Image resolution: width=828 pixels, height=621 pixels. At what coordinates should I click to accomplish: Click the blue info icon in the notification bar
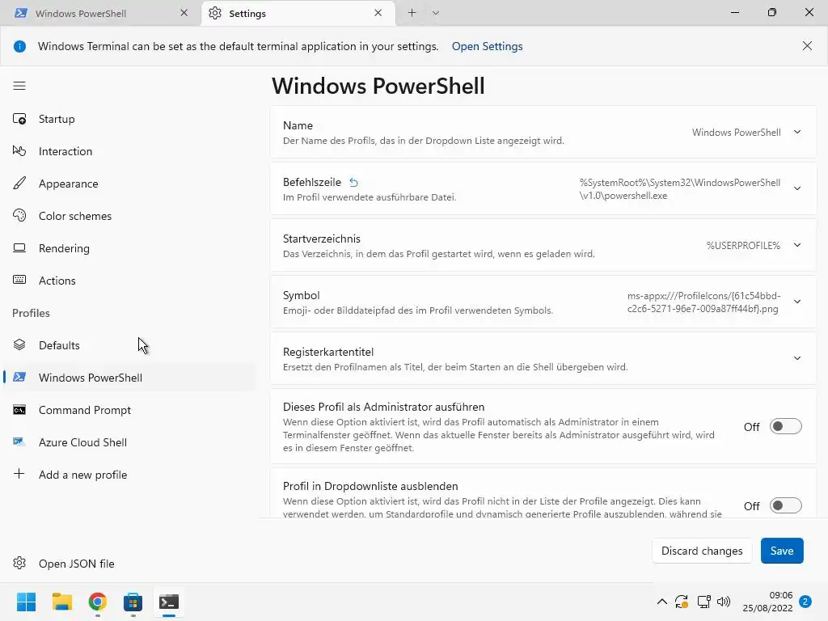point(19,46)
